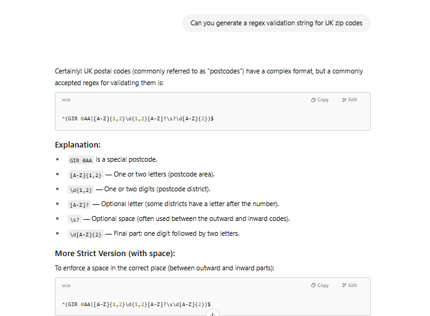Click the inline code '[A-Z]?'
Screen dimensions: 430x316
coord(80,204)
